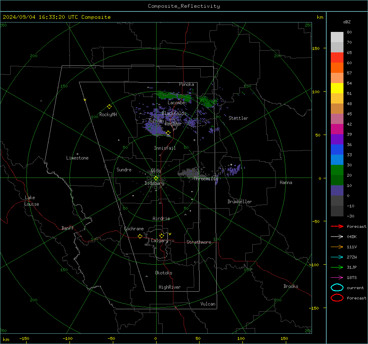Click the 'Stettler' town label
This screenshot has width=368, height=344.
pos(238,118)
